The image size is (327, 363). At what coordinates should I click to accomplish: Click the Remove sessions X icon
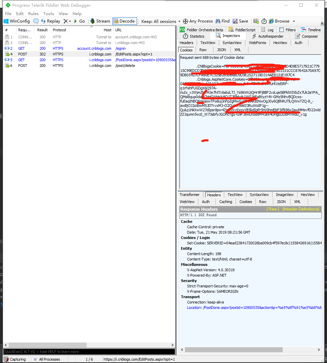[66, 21]
